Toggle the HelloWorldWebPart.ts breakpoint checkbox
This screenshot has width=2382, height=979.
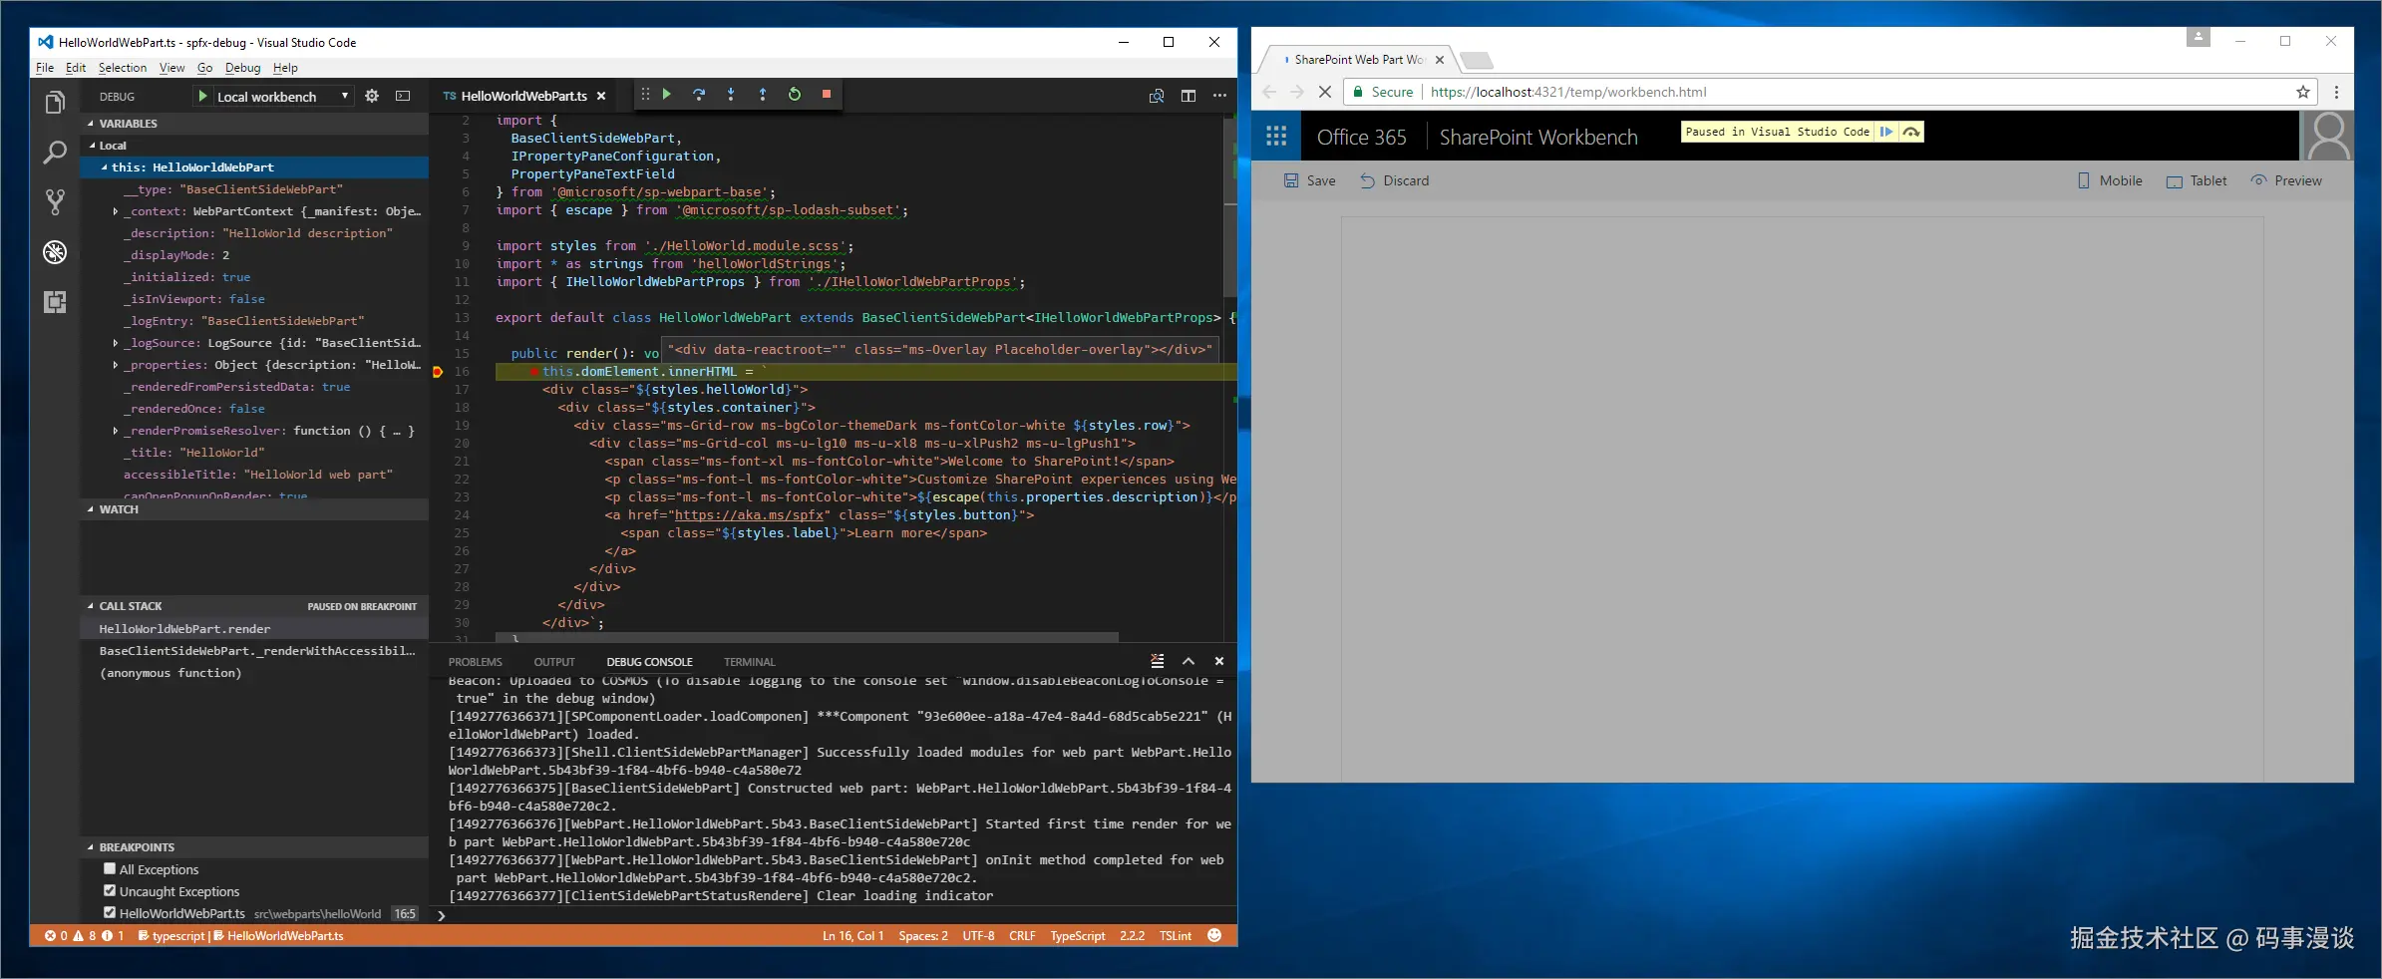[x=110, y=912]
